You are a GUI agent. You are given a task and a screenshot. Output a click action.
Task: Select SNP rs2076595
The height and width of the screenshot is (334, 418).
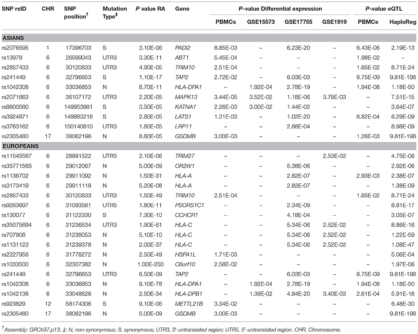point(15,47)
